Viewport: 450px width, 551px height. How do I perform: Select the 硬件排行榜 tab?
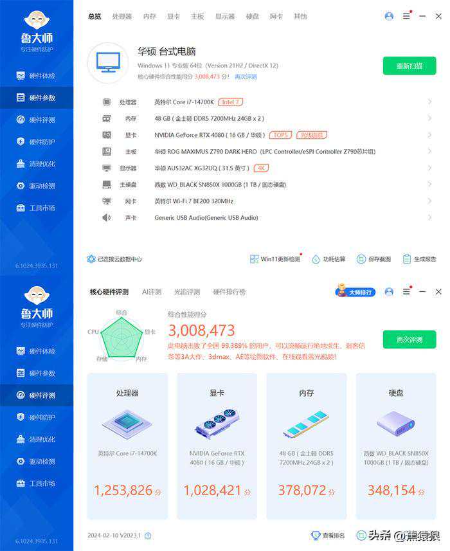[230, 292]
